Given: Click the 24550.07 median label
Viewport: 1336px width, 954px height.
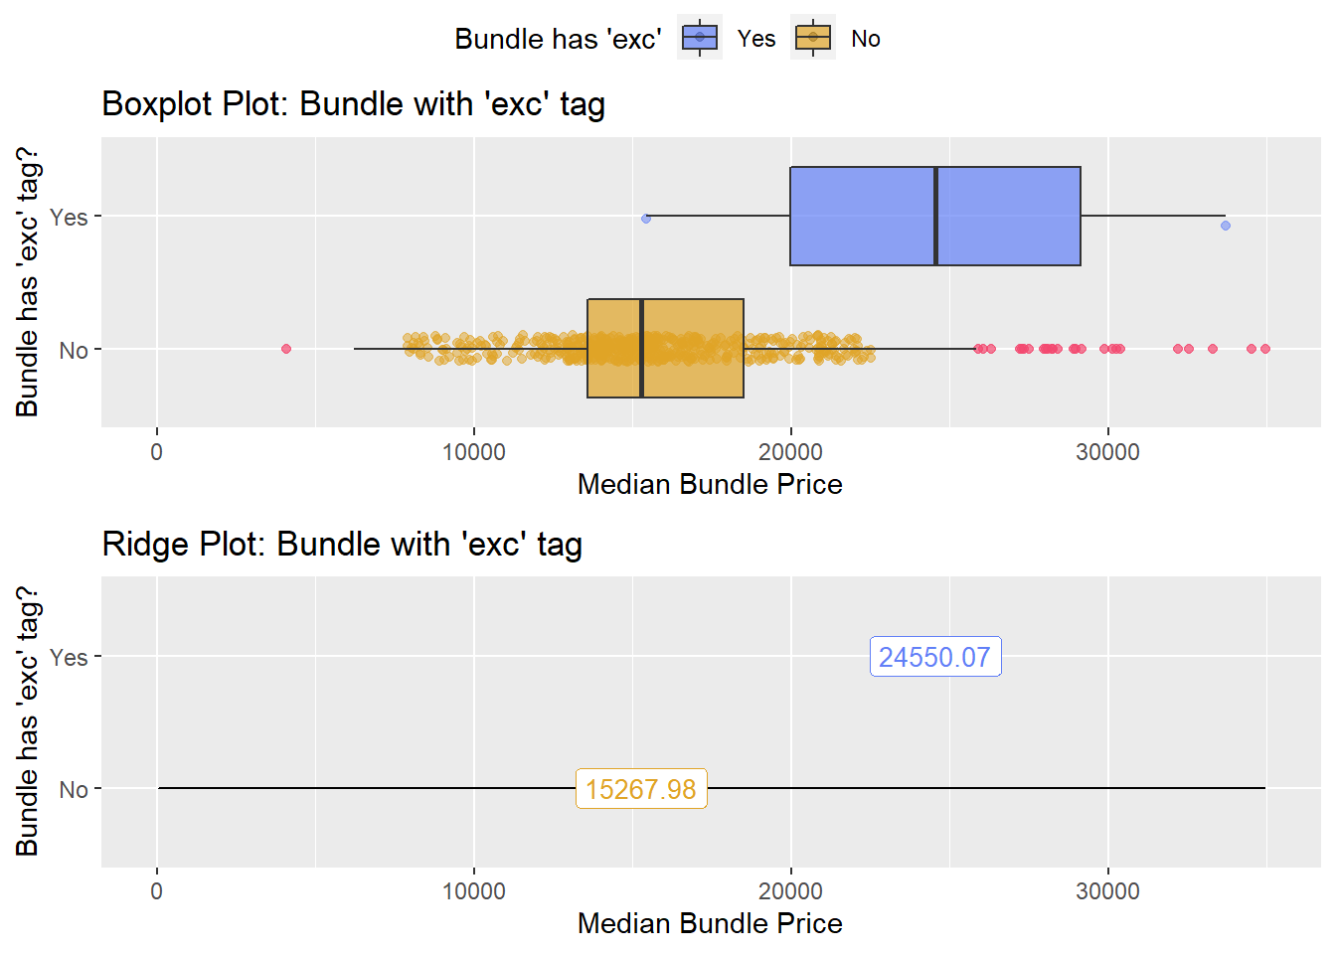Looking at the screenshot, I should (935, 657).
